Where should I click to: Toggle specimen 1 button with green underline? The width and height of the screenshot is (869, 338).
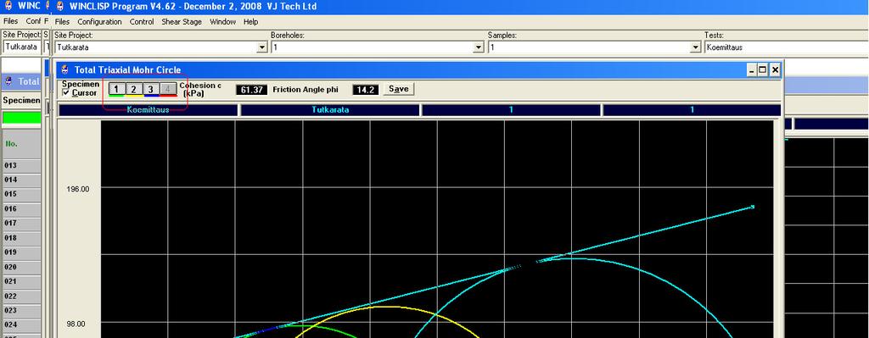[115, 88]
